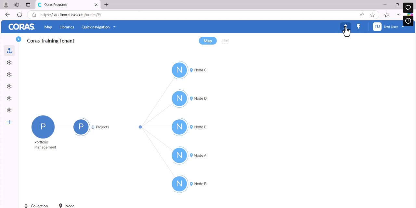Open the tab actions menu icon

coord(28,5)
